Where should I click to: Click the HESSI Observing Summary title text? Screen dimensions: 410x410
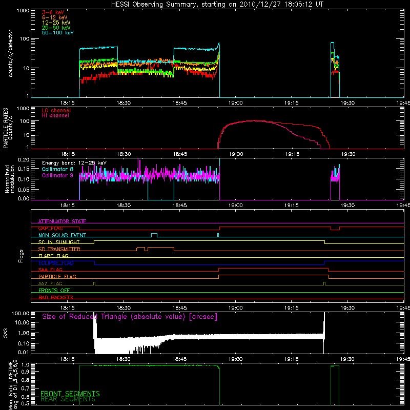pos(217,5)
